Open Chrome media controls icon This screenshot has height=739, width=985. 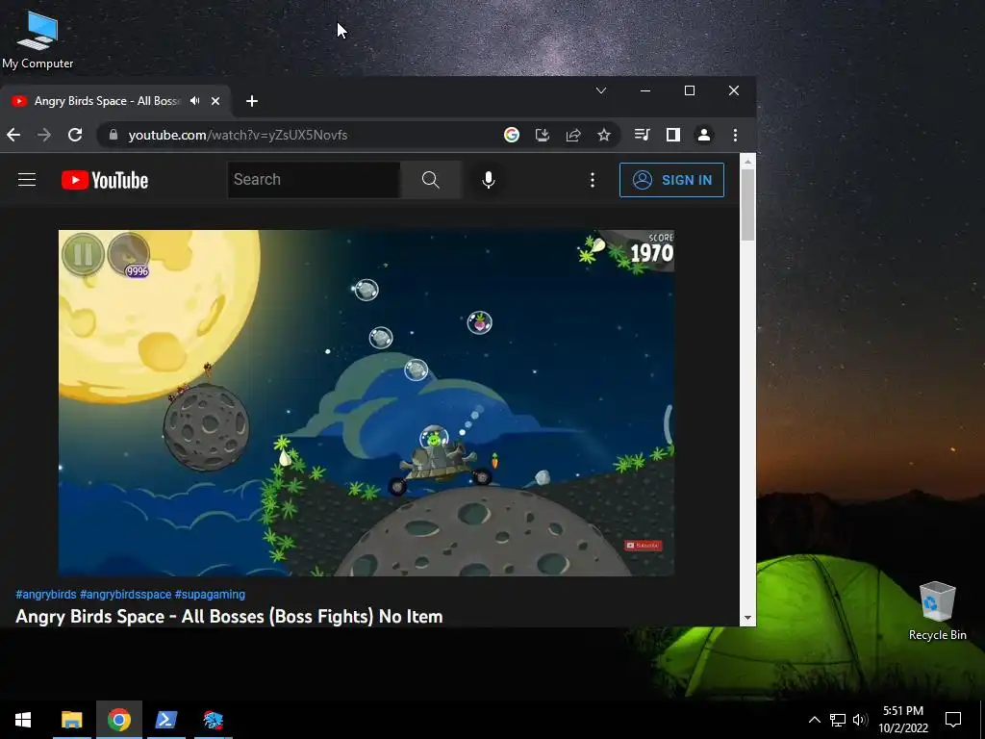642,135
